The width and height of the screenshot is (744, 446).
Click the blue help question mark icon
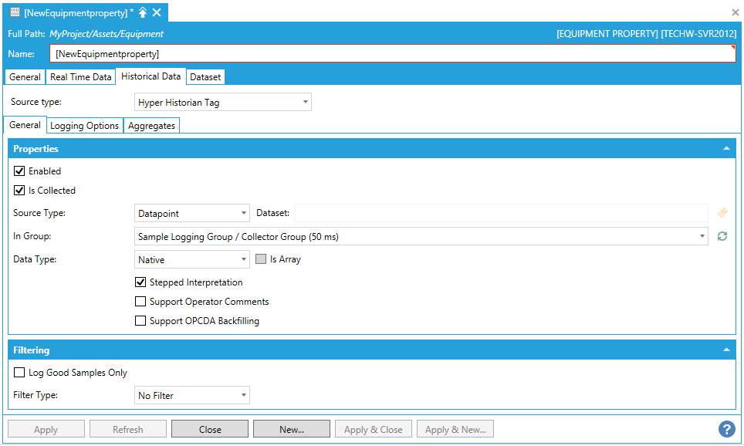coord(725,429)
